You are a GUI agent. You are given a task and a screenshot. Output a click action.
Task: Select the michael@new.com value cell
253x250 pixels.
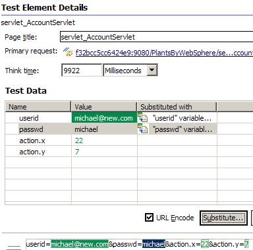click(x=104, y=118)
